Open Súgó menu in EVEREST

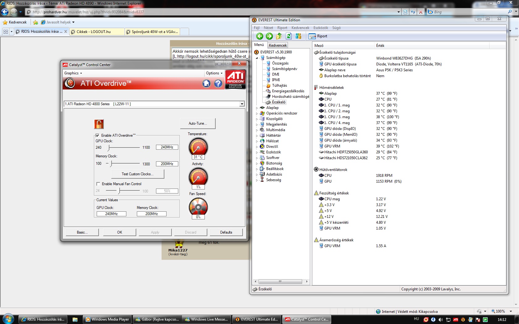click(x=336, y=28)
